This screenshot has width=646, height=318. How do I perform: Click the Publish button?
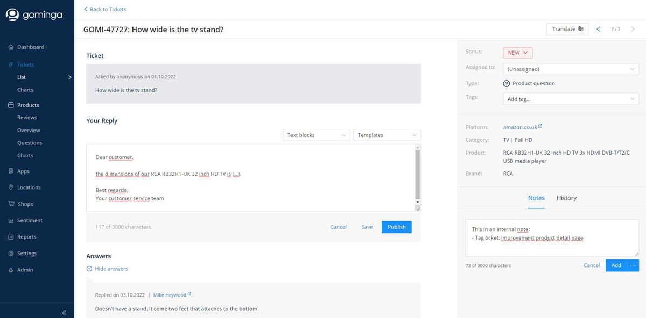click(x=397, y=227)
